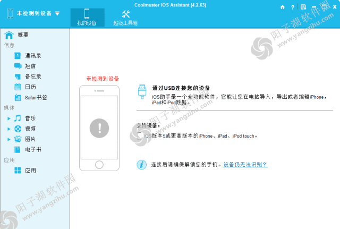Click the feedback icon in title bar
This screenshot has height=229, width=340.
point(303,7)
